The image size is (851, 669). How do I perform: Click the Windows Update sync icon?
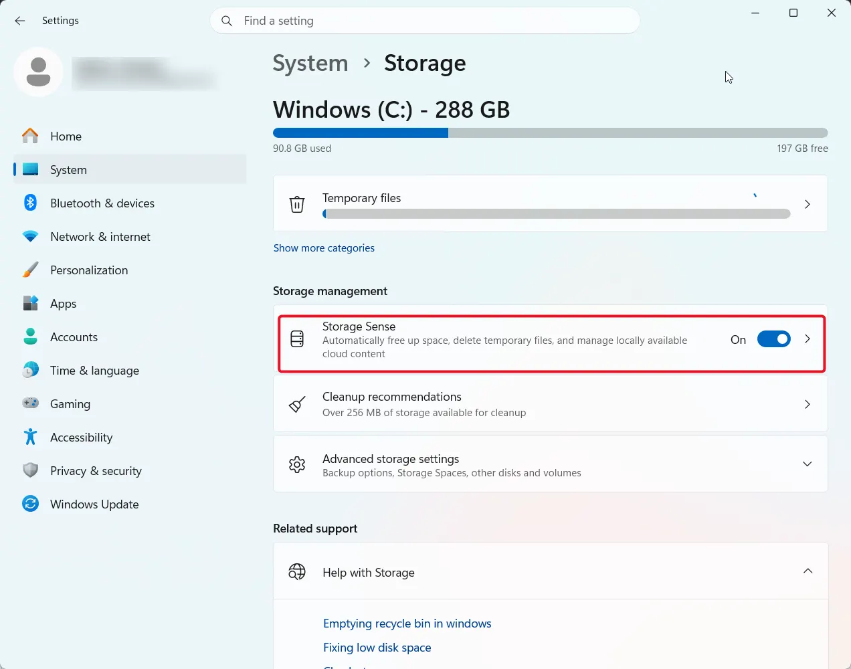(x=30, y=504)
